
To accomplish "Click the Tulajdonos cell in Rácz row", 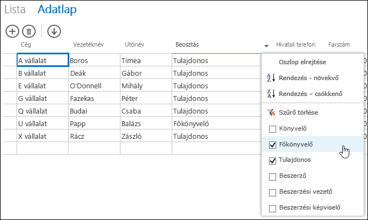I will pyautogui.click(x=217, y=136).
